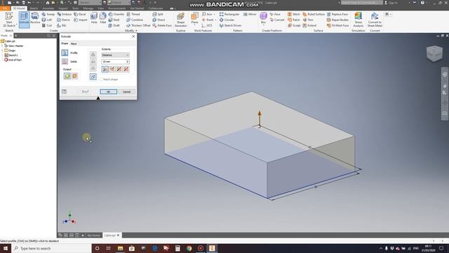Click the ViewCube in the viewport
The image size is (449, 253).
tap(434, 53)
